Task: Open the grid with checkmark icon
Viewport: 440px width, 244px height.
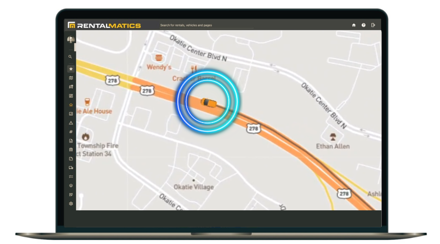Action: 71,194
